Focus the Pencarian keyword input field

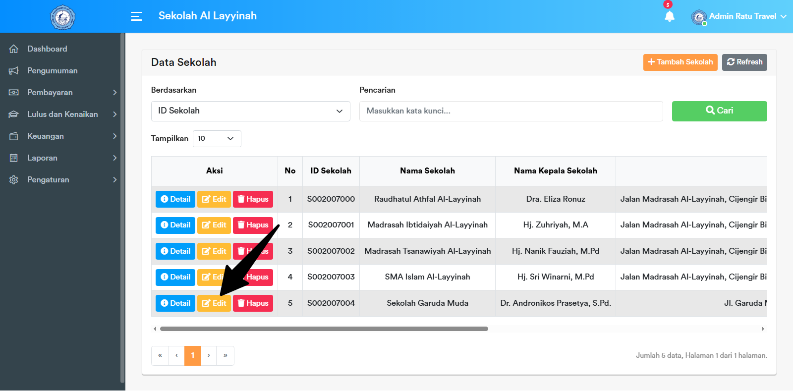click(x=510, y=111)
